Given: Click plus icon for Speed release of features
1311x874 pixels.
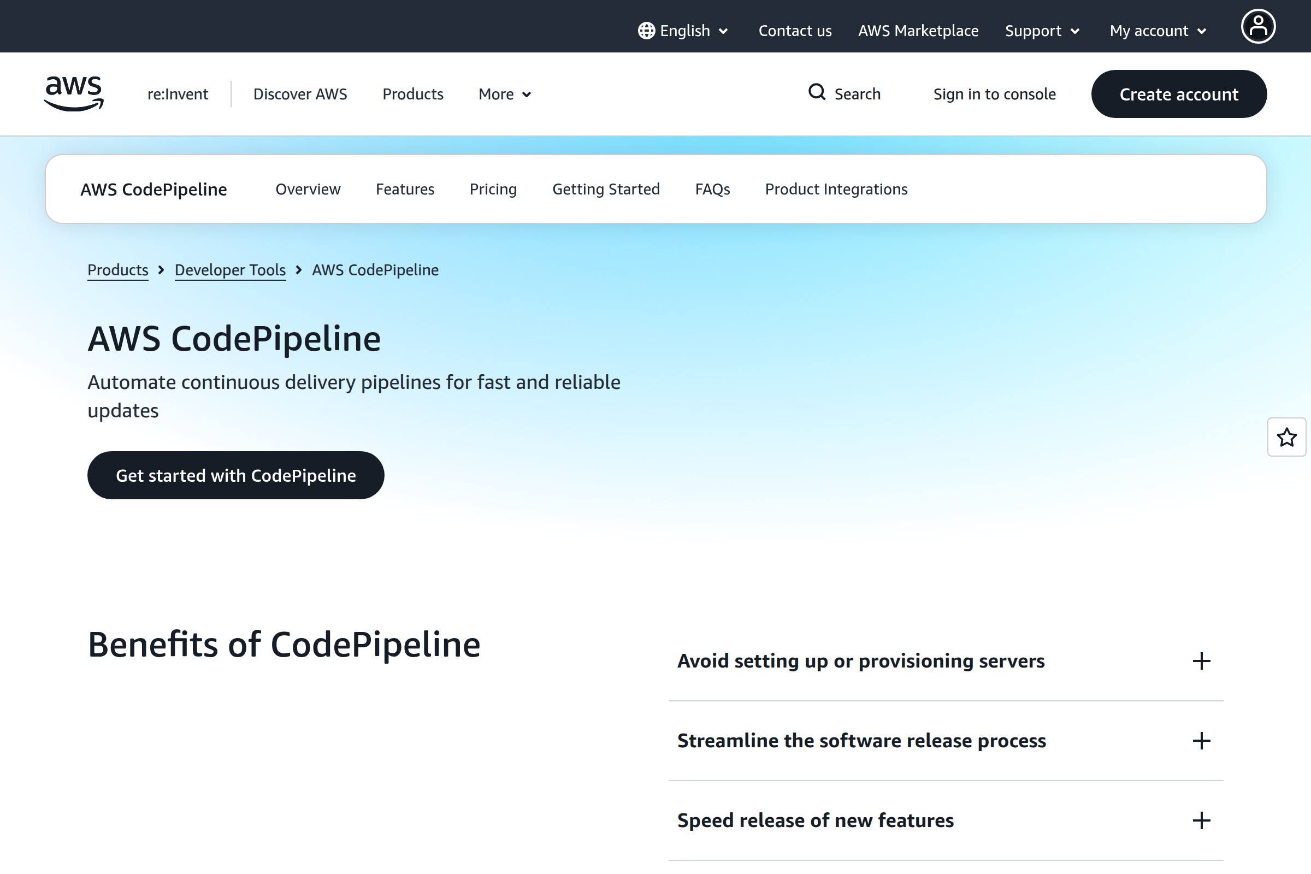Looking at the screenshot, I should 1201,820.
